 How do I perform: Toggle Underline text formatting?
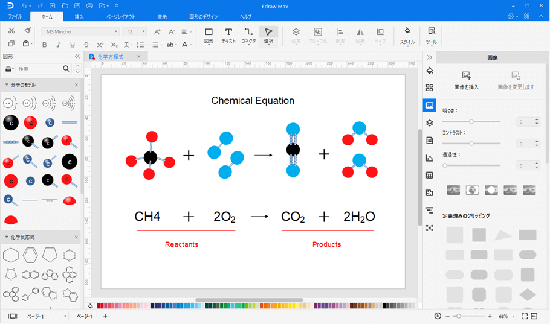tap(73, 45)
